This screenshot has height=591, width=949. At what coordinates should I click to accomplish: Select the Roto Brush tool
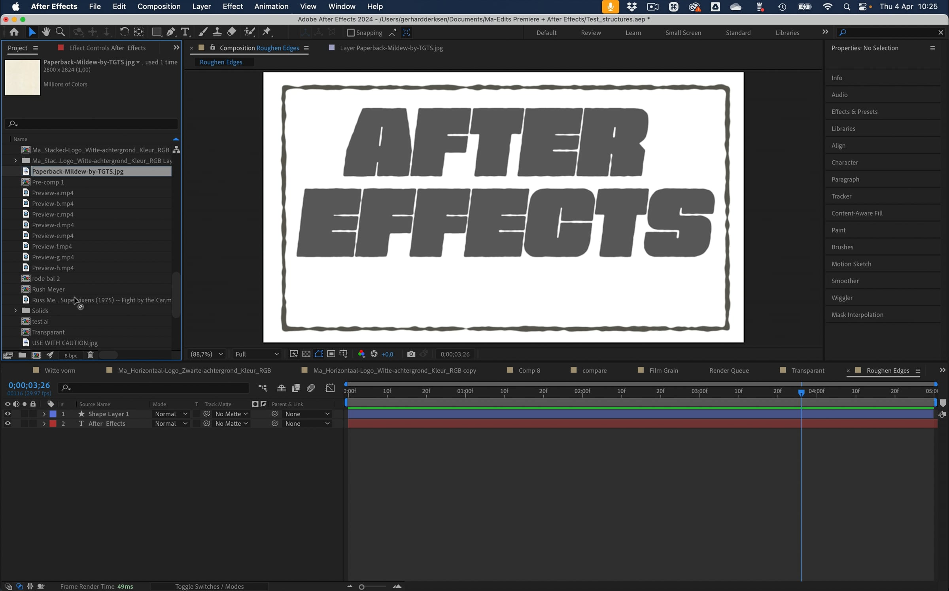(x=250, y=32)
